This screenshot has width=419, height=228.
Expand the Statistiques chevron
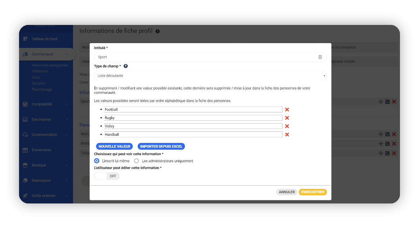[x=67, y=180]
